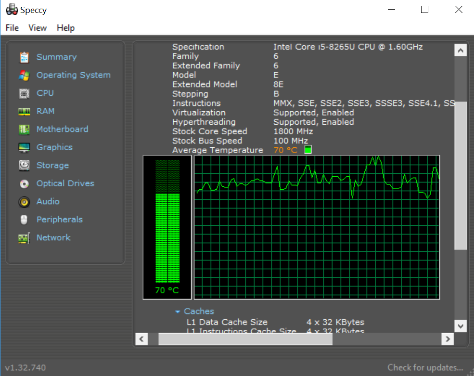
Task: Open the Network section
Action: [x=53, y=237]
